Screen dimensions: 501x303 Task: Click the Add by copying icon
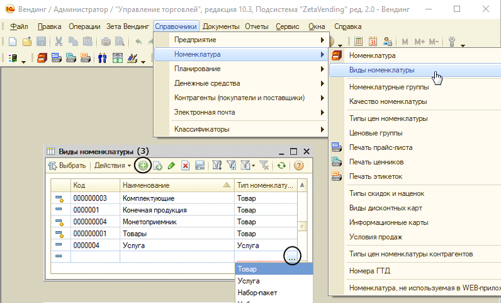pyautogui.click(x=157, y=166)
